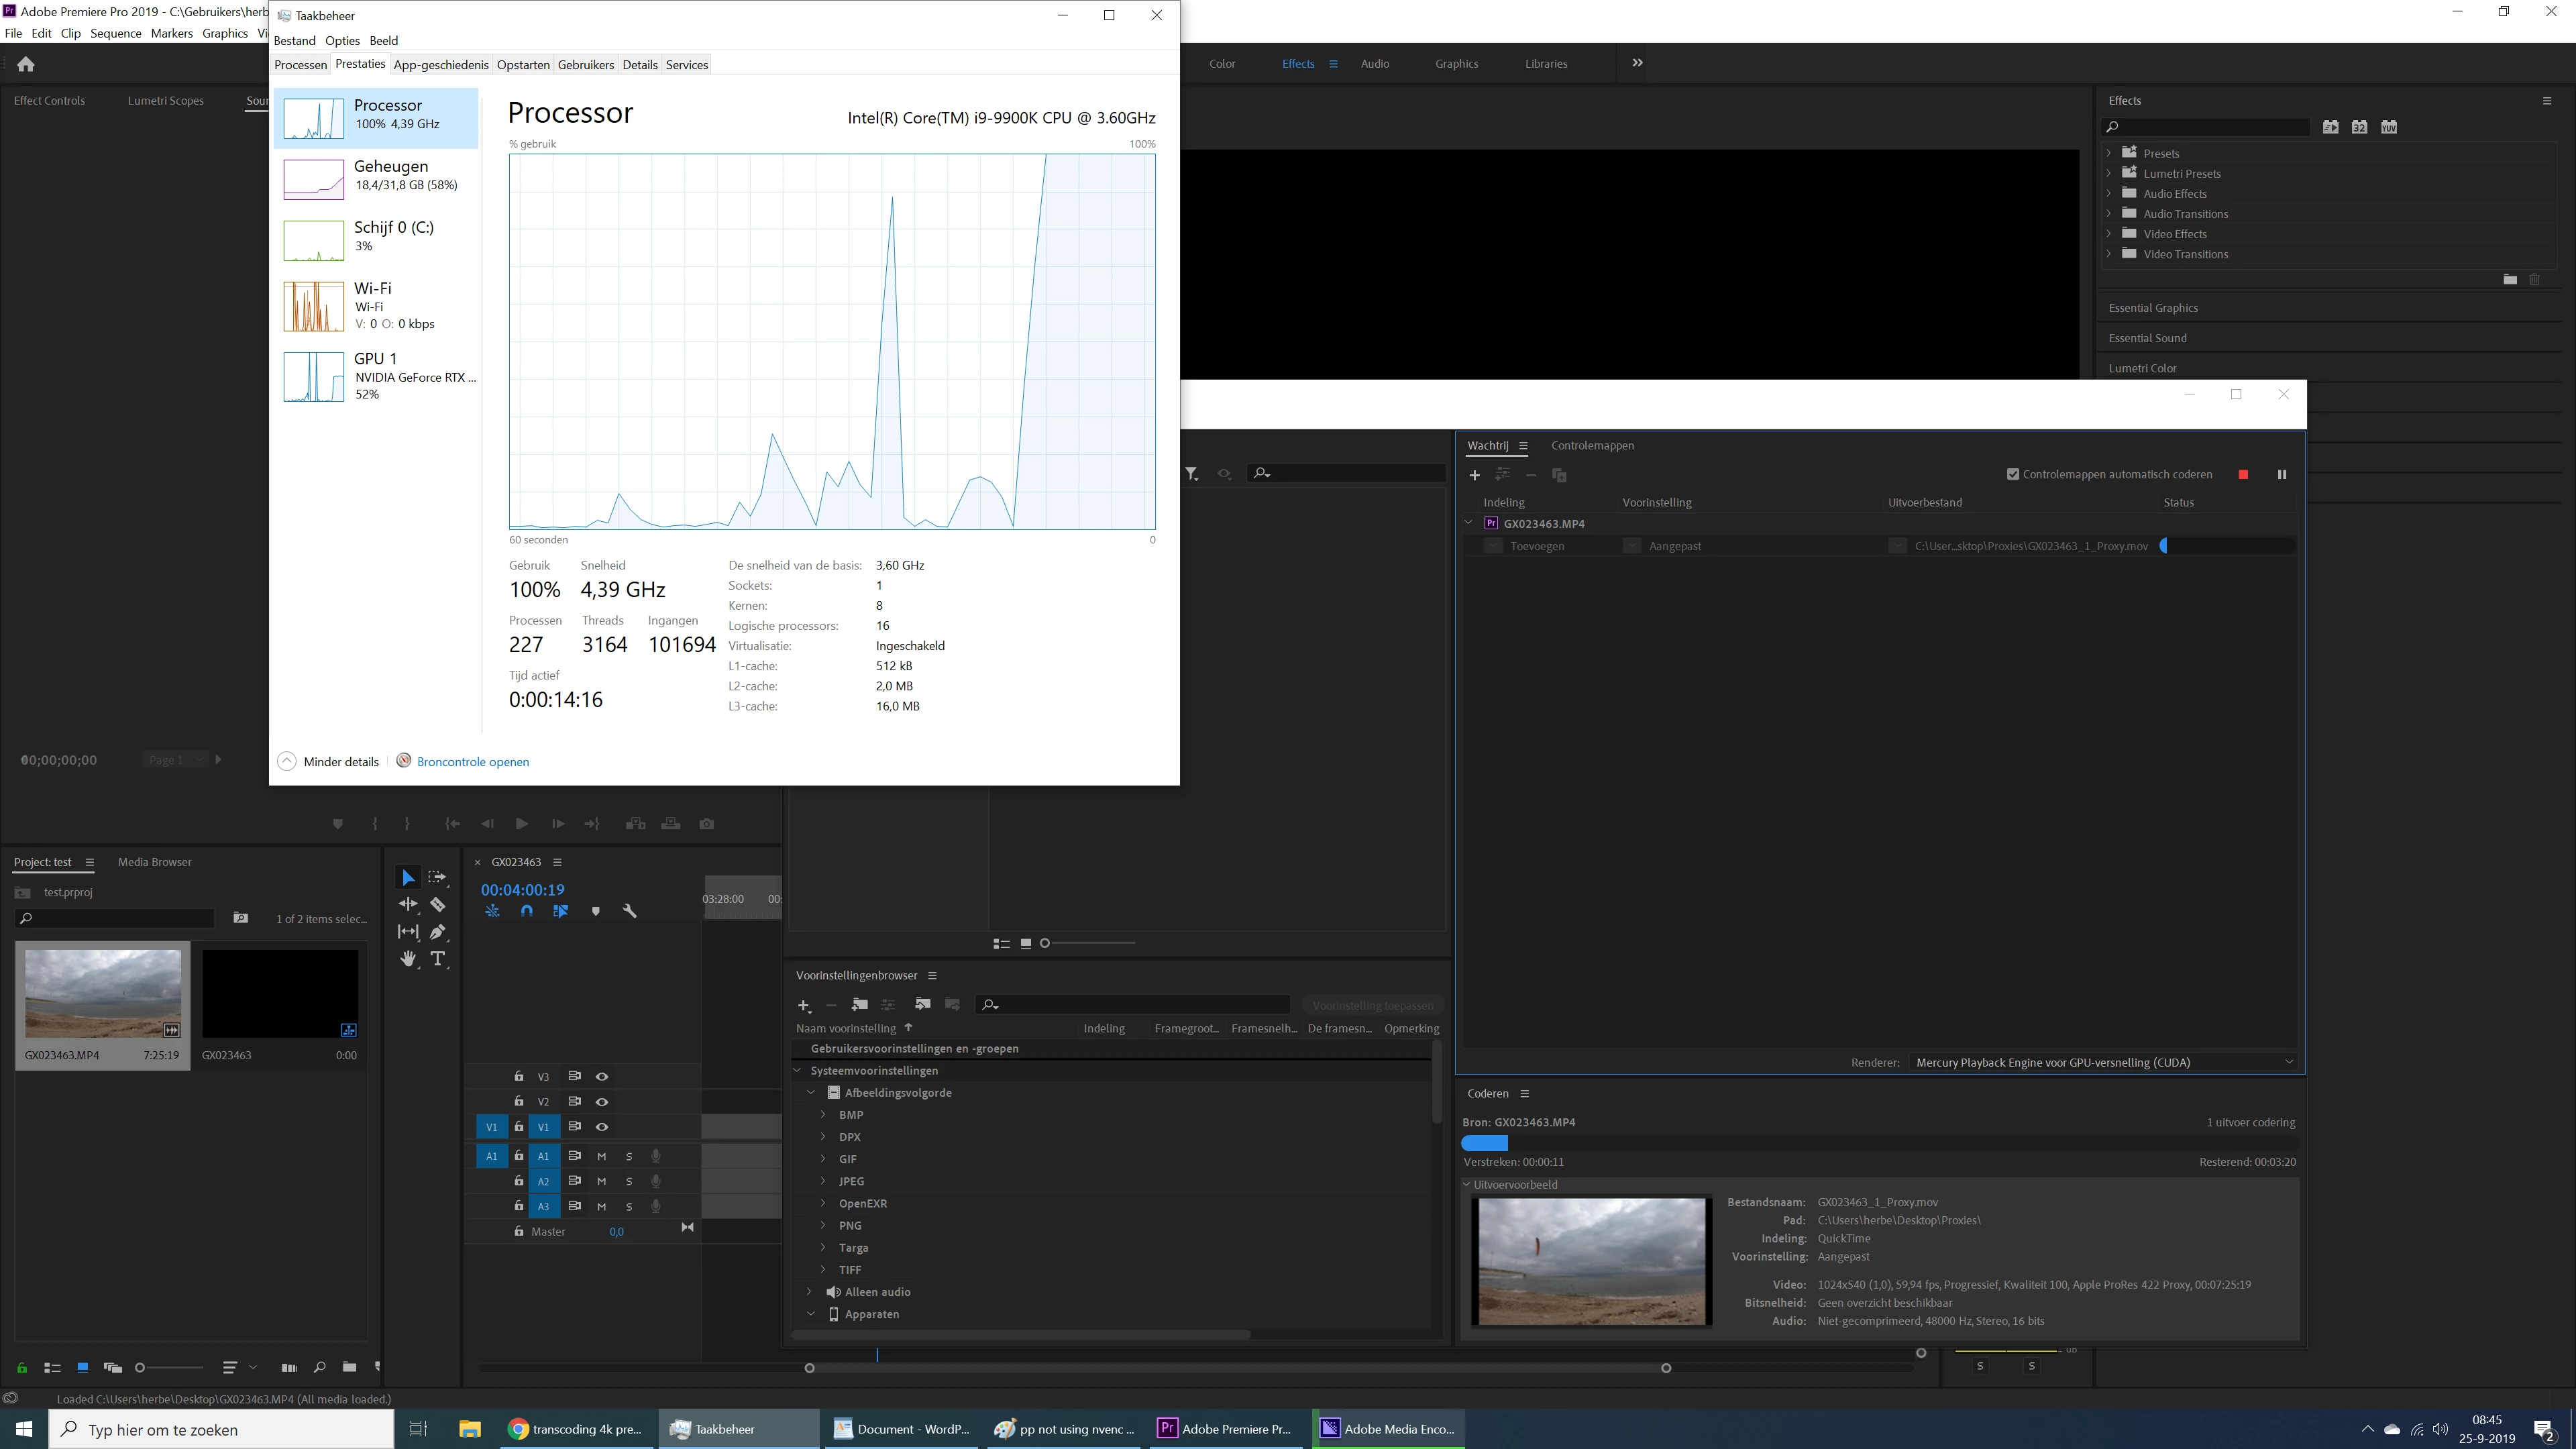The width and height of the screenshot is (2576, 1449).
Task: Select the GX023463.MP4 clip thumbnail
Action: click(102, 994)
